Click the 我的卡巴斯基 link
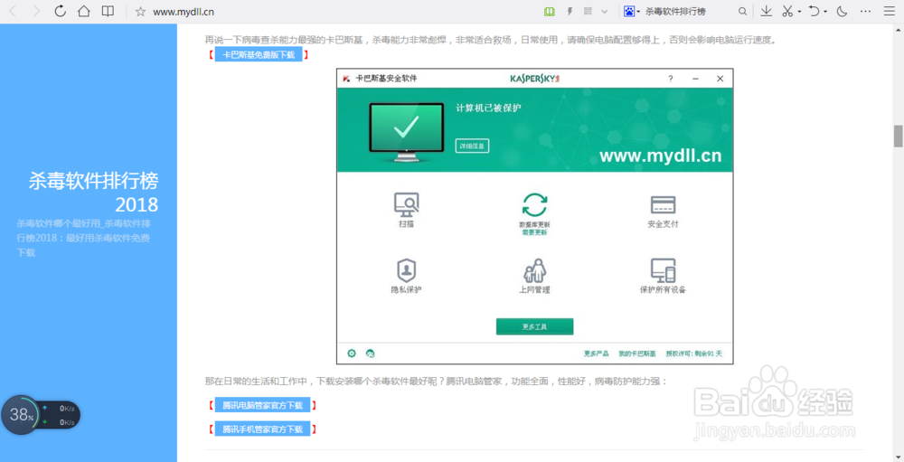 [x=637, y=354]
